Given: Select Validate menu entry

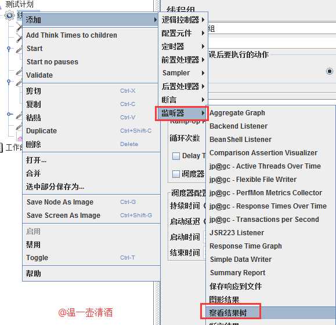Looking at the screenshot, I should (x=90, y=75).
